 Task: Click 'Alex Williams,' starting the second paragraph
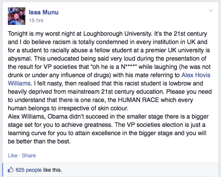coord(27,116)
